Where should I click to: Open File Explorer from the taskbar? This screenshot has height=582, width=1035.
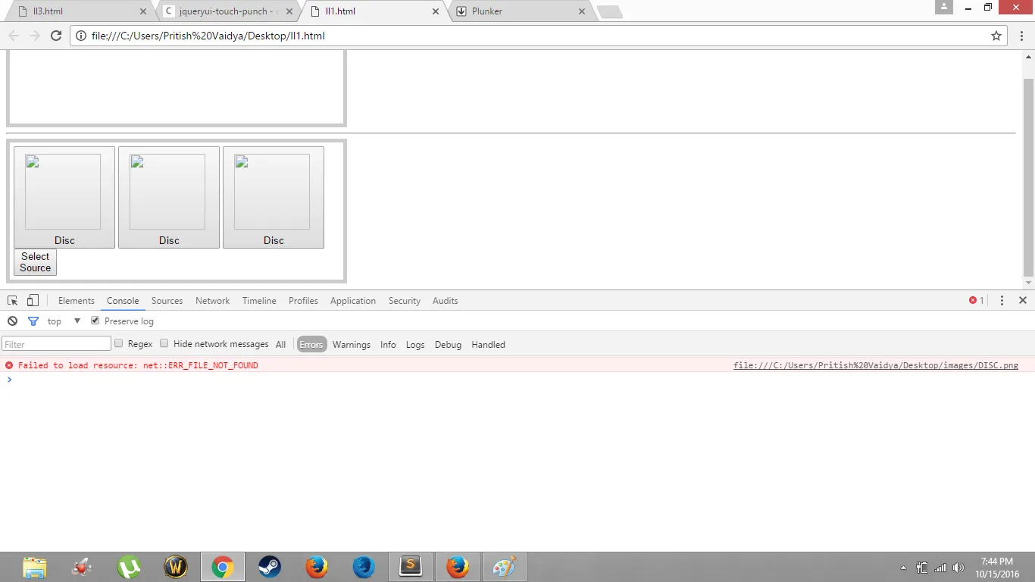tap(35, 567)
